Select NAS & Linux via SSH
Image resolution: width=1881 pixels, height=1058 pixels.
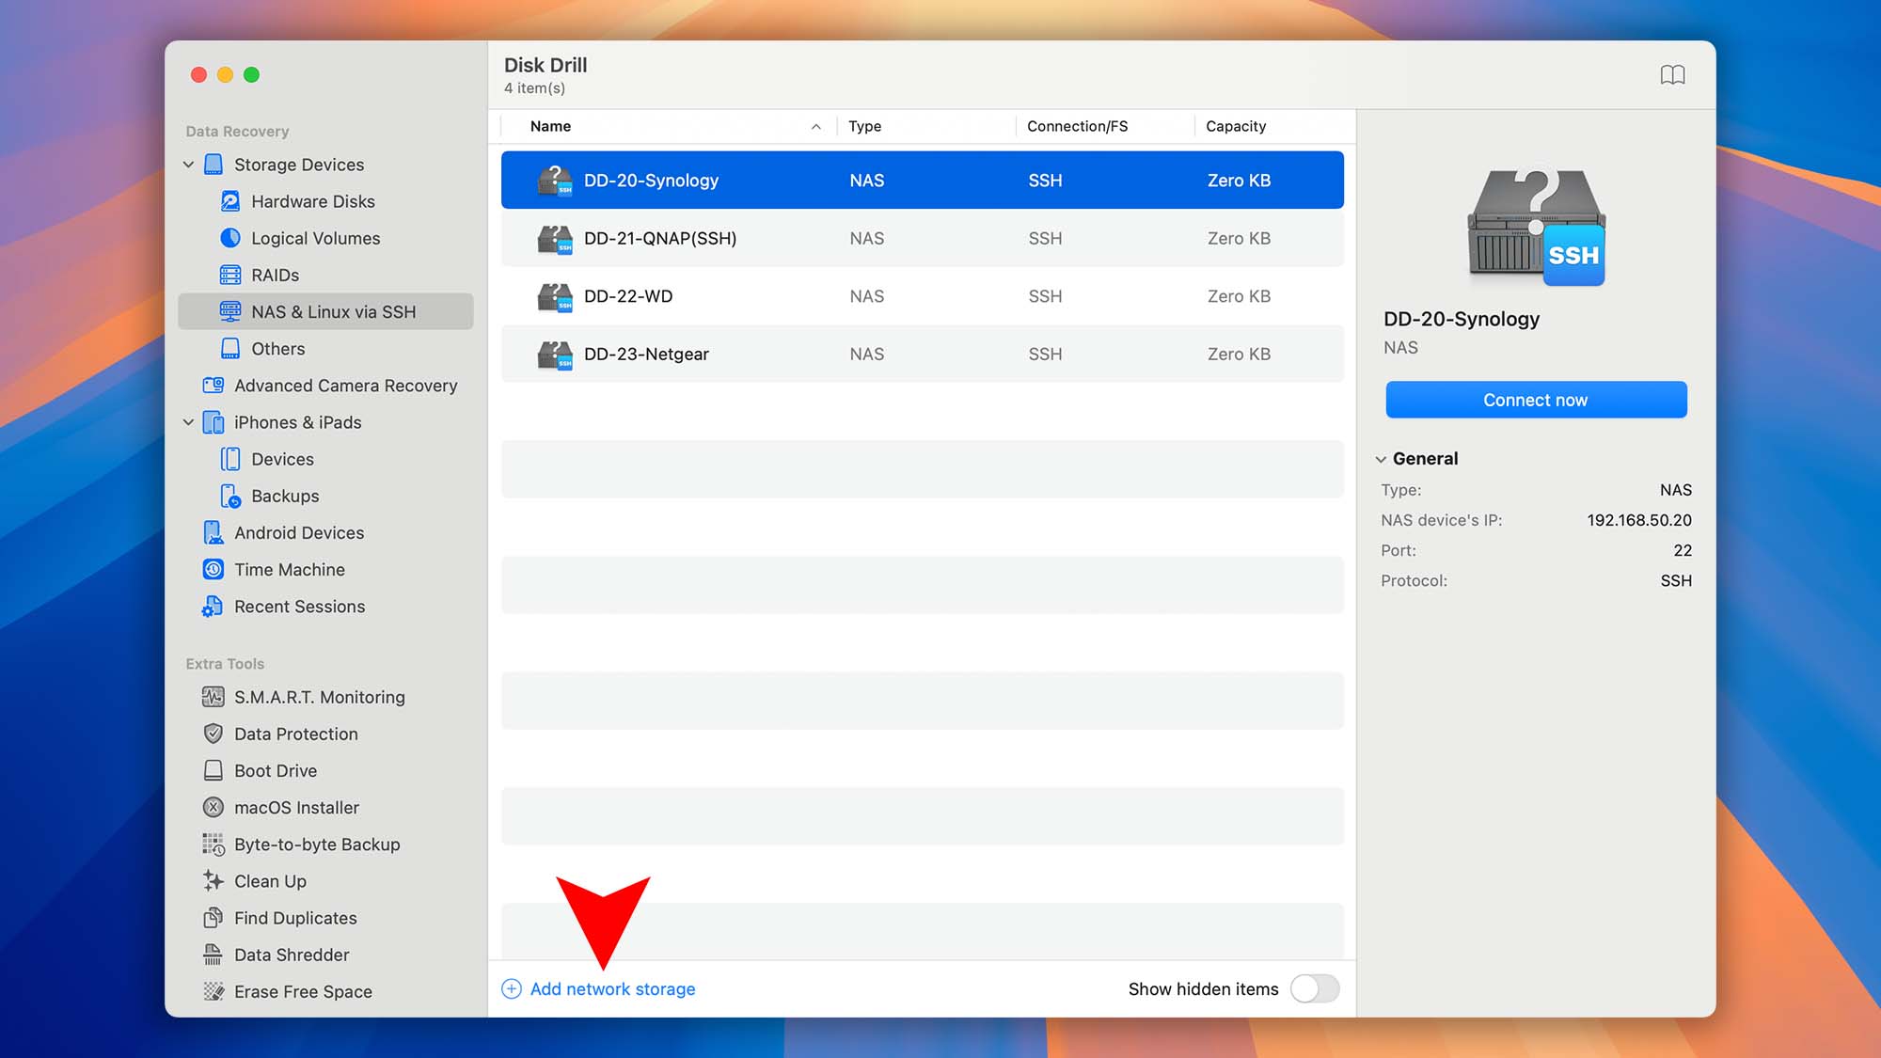tap(325, 311)
